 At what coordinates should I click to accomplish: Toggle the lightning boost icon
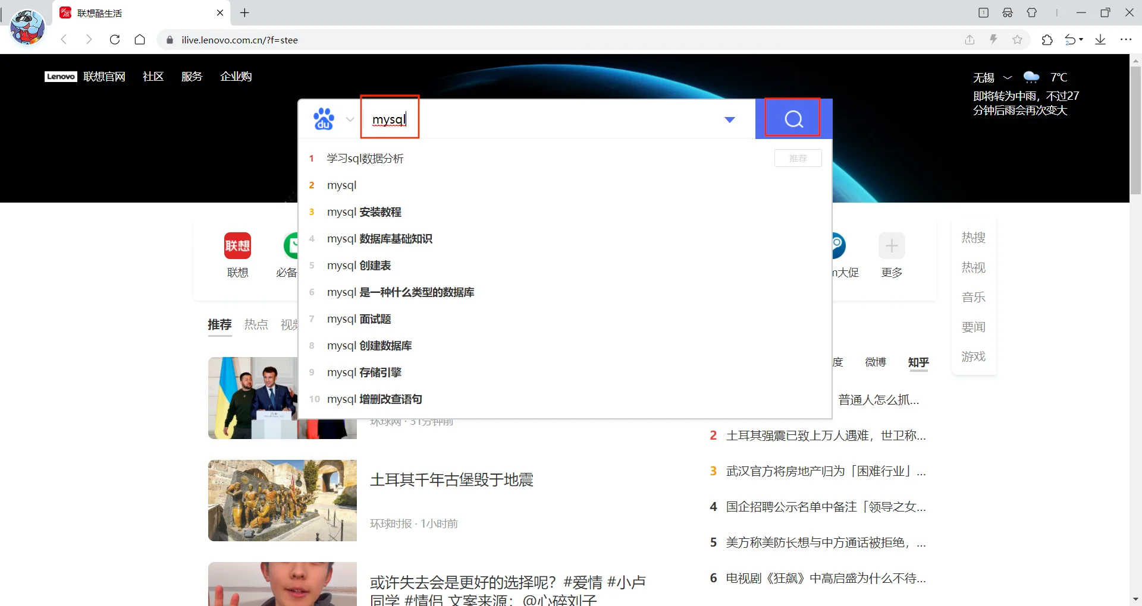click(993, 40)
